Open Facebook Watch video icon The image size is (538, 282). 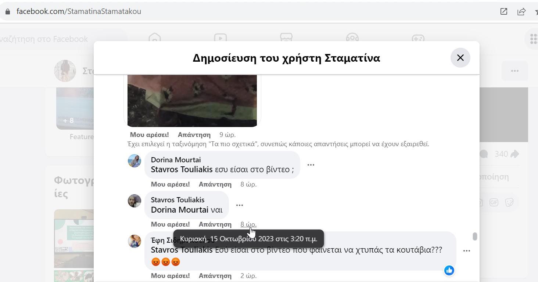(x=220, y=38)
